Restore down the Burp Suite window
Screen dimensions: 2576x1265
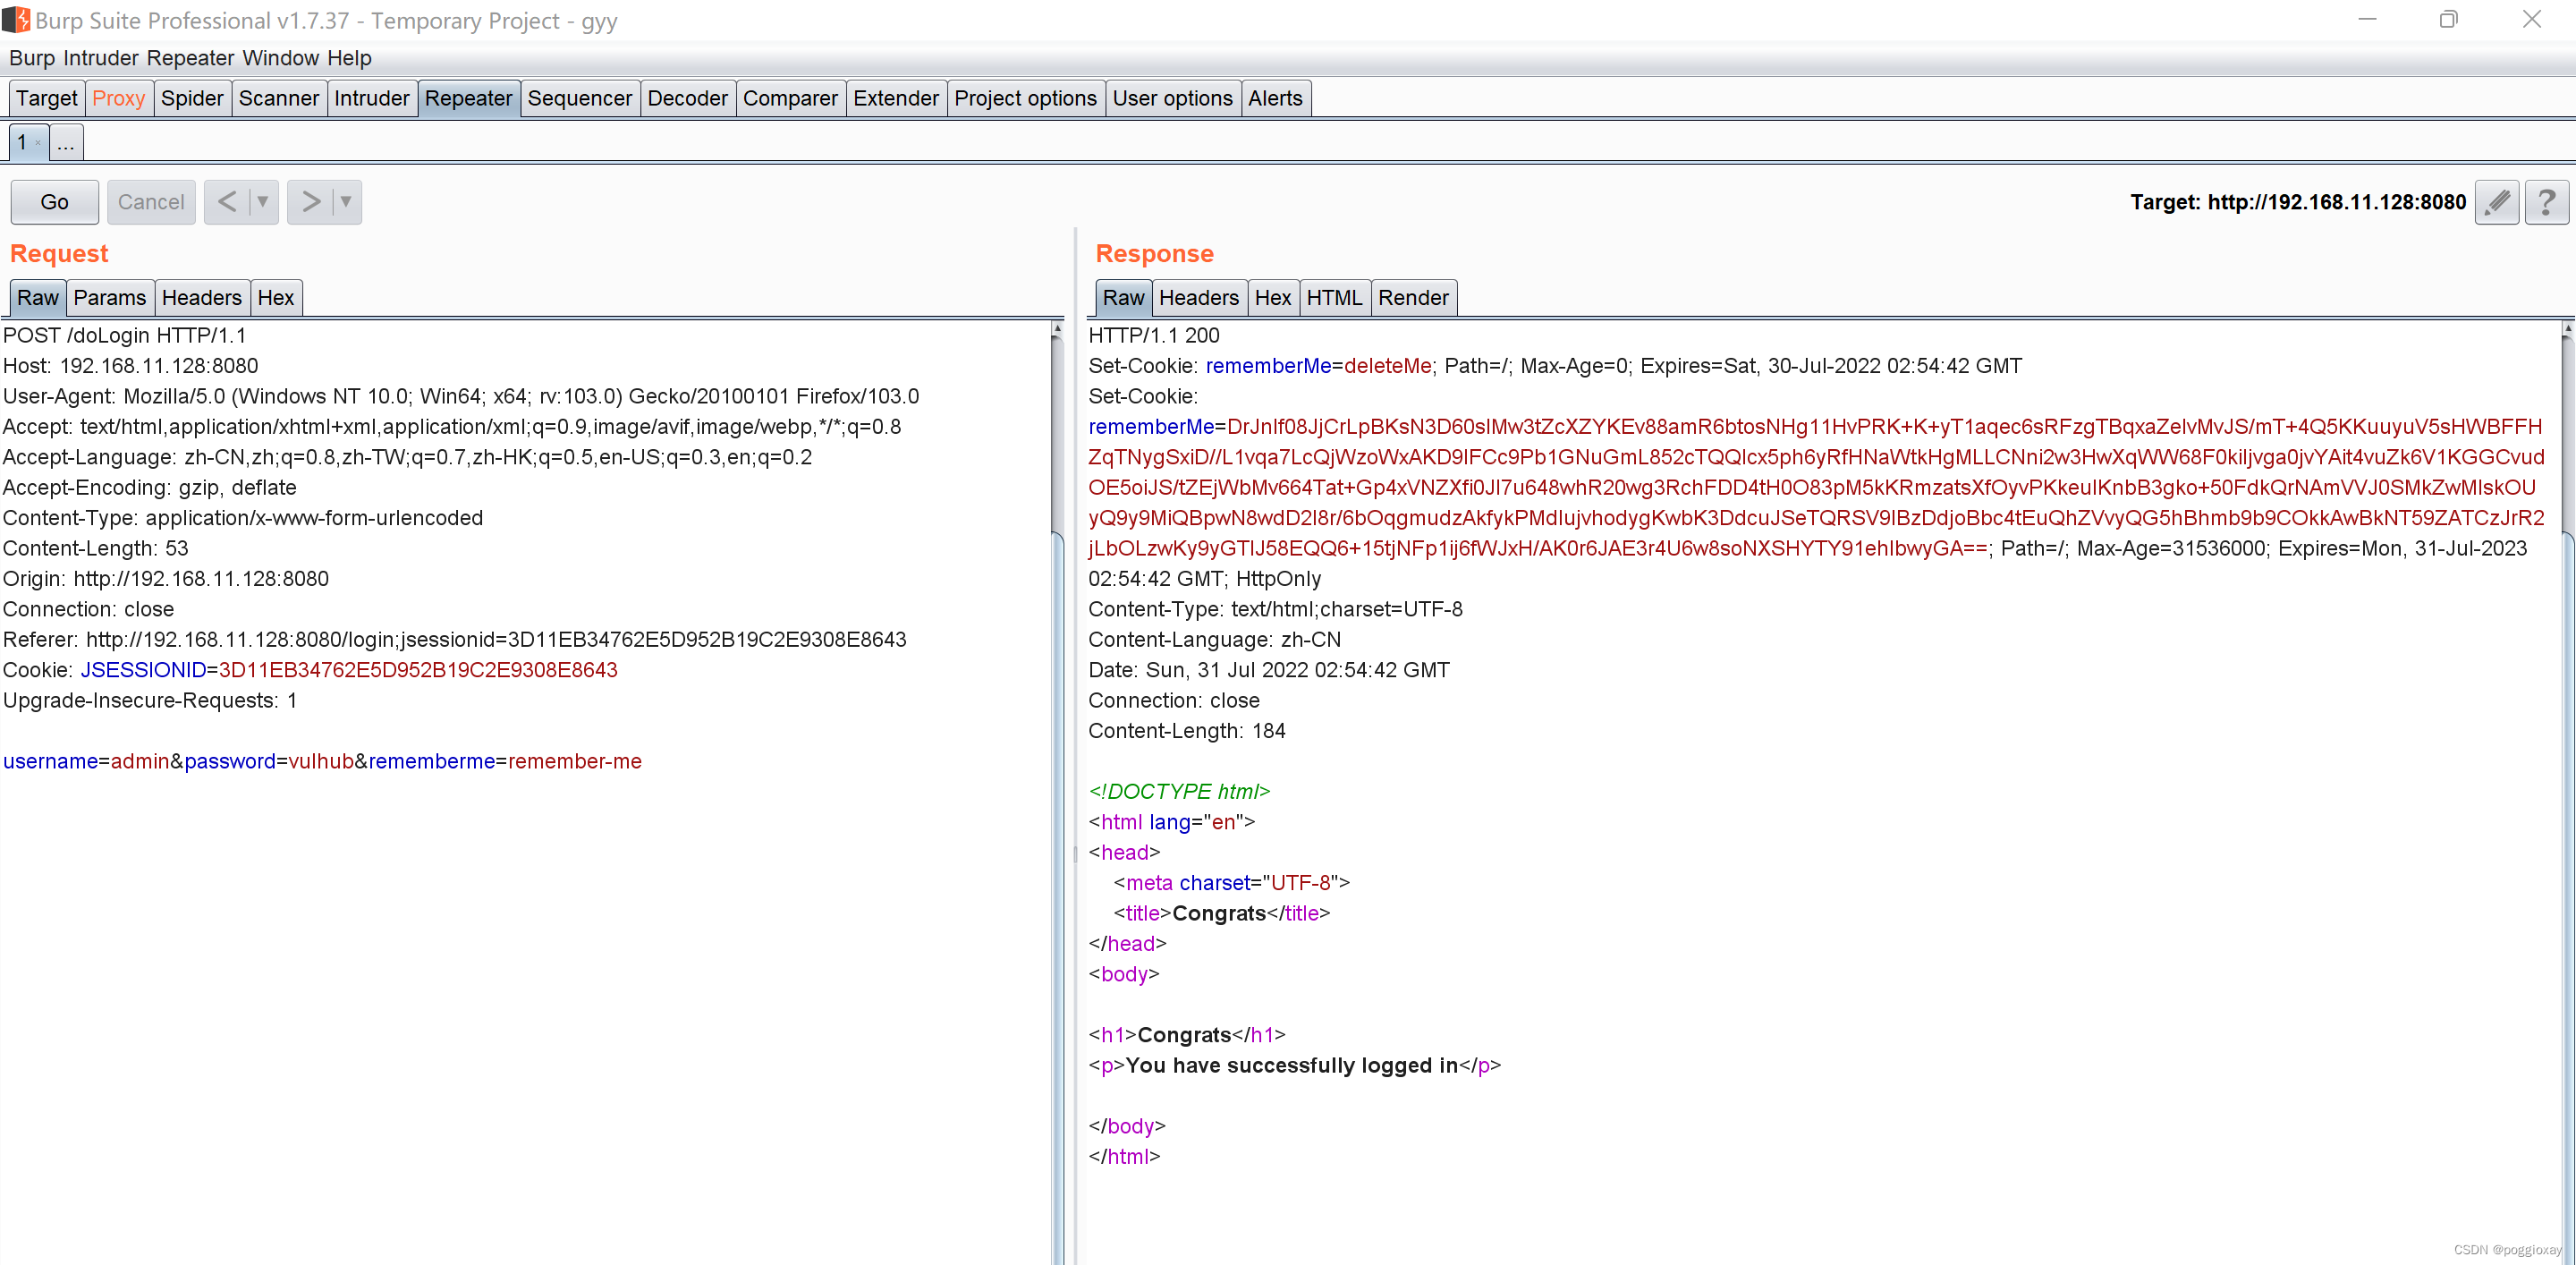(x=2449, y=20)
